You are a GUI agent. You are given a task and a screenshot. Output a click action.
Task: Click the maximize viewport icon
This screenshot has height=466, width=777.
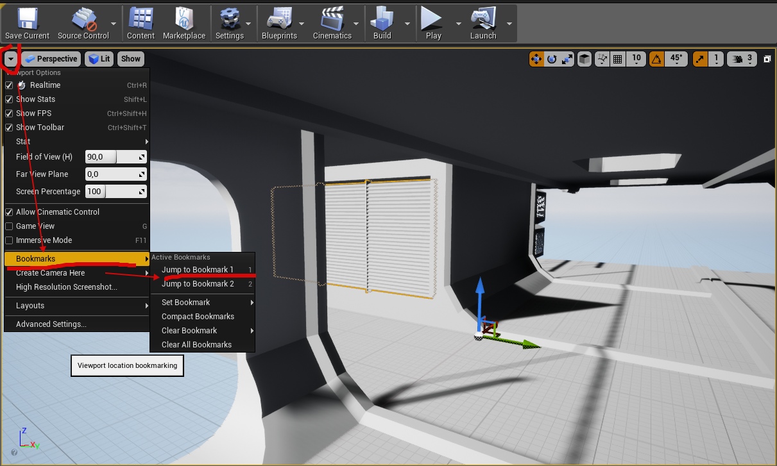coord(767,59)
